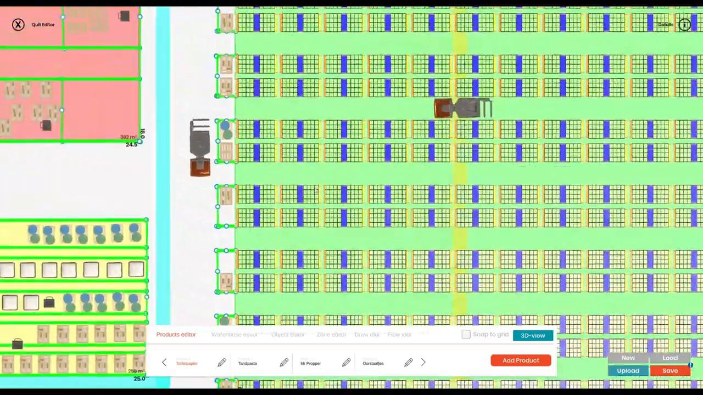Select the forklift beside the rack ends
Screen dimensions: 703x395
pyautogui.click(x=200, y=148)
